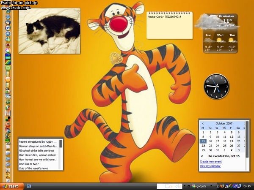This screenshot has width=254, height=190.
Task: Open the Picasa dock icon
Action: click(x=8, y=51)
